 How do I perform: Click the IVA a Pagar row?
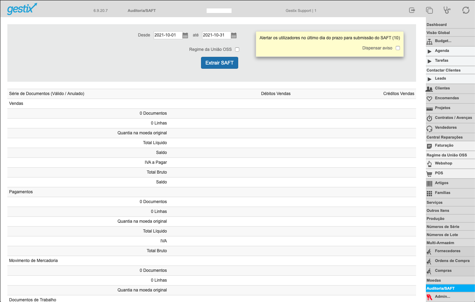click(212, 162)
